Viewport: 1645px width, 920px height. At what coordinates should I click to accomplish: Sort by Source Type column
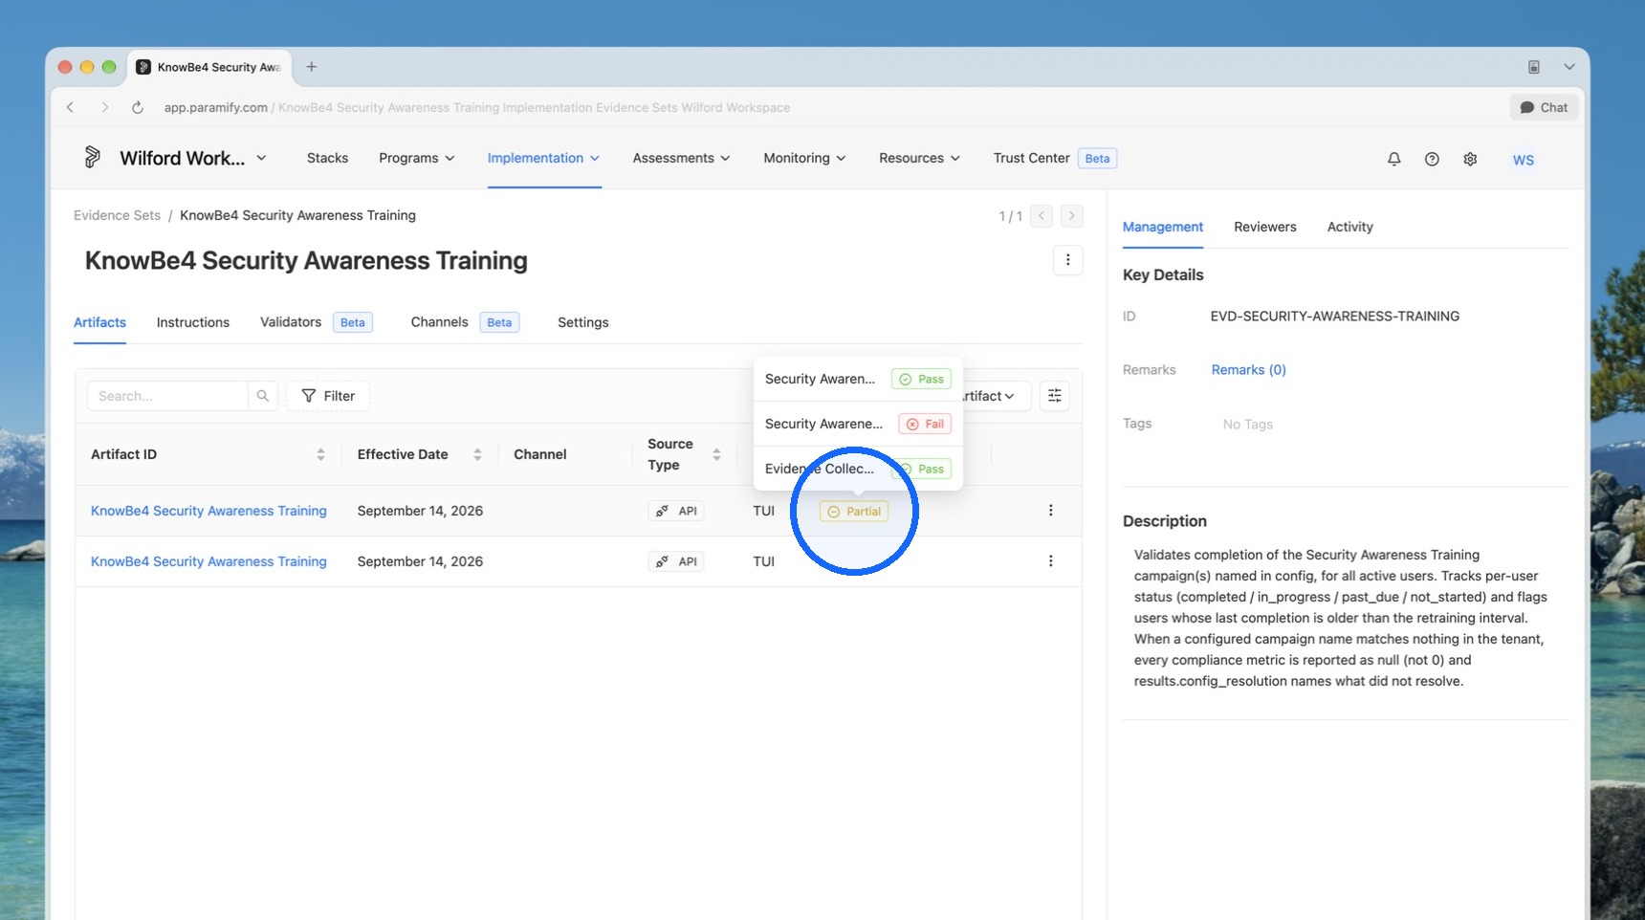click(716, 454)
